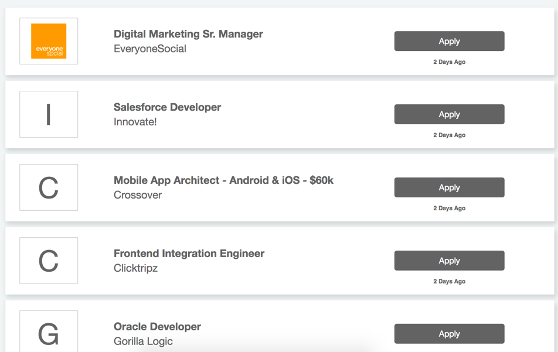Open the Digital Marketing Sr. Manager title
This screenshot has width=558, height=352.
(188, 34)
